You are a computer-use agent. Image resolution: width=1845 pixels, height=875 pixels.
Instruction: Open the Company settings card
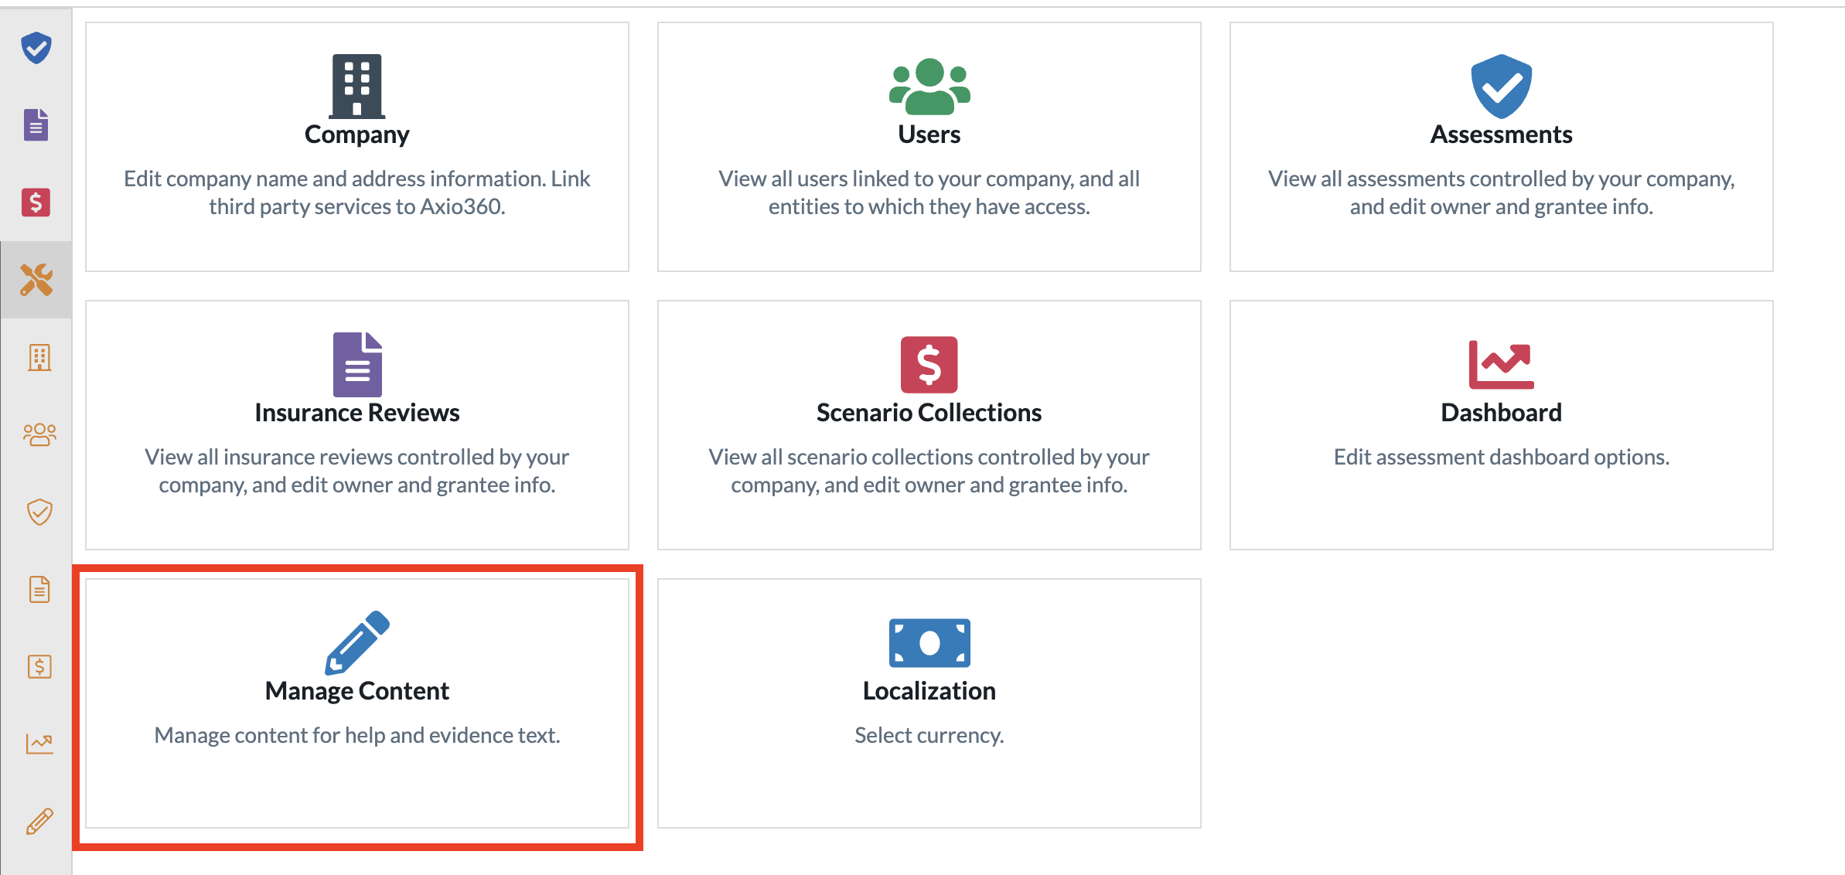[x=357, y=147]
